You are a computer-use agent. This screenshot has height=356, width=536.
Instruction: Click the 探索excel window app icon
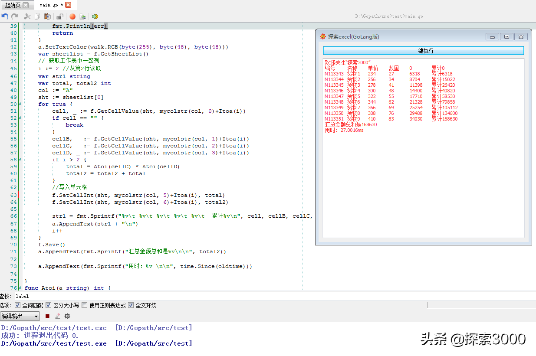point(322,37)
